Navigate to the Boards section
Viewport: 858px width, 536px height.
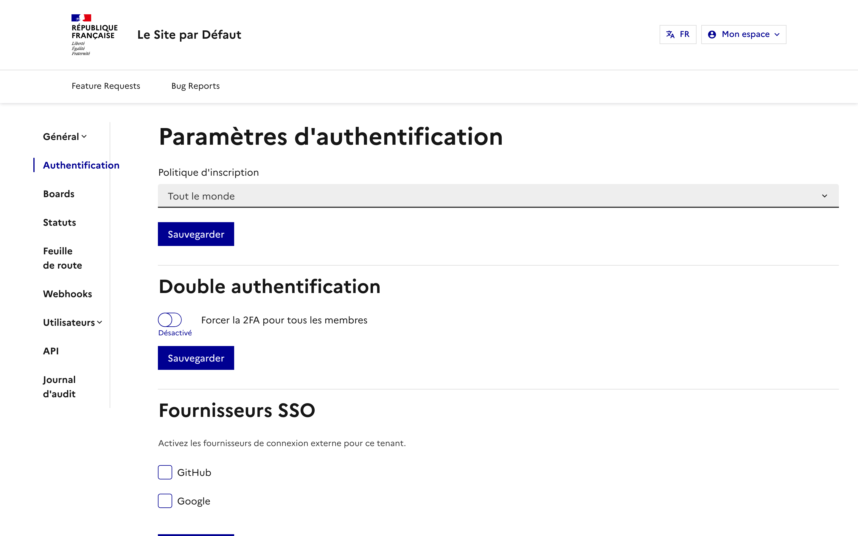tap(58, 194)
